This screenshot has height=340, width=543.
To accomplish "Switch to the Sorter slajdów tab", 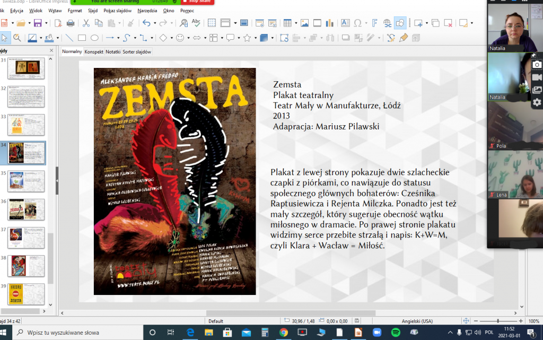I will 137,51.
